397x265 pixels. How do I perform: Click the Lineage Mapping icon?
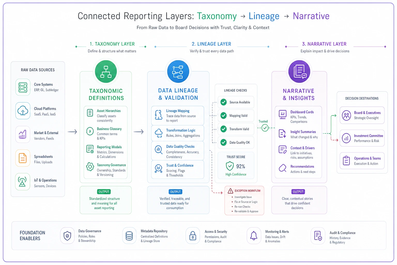point(158,115)
